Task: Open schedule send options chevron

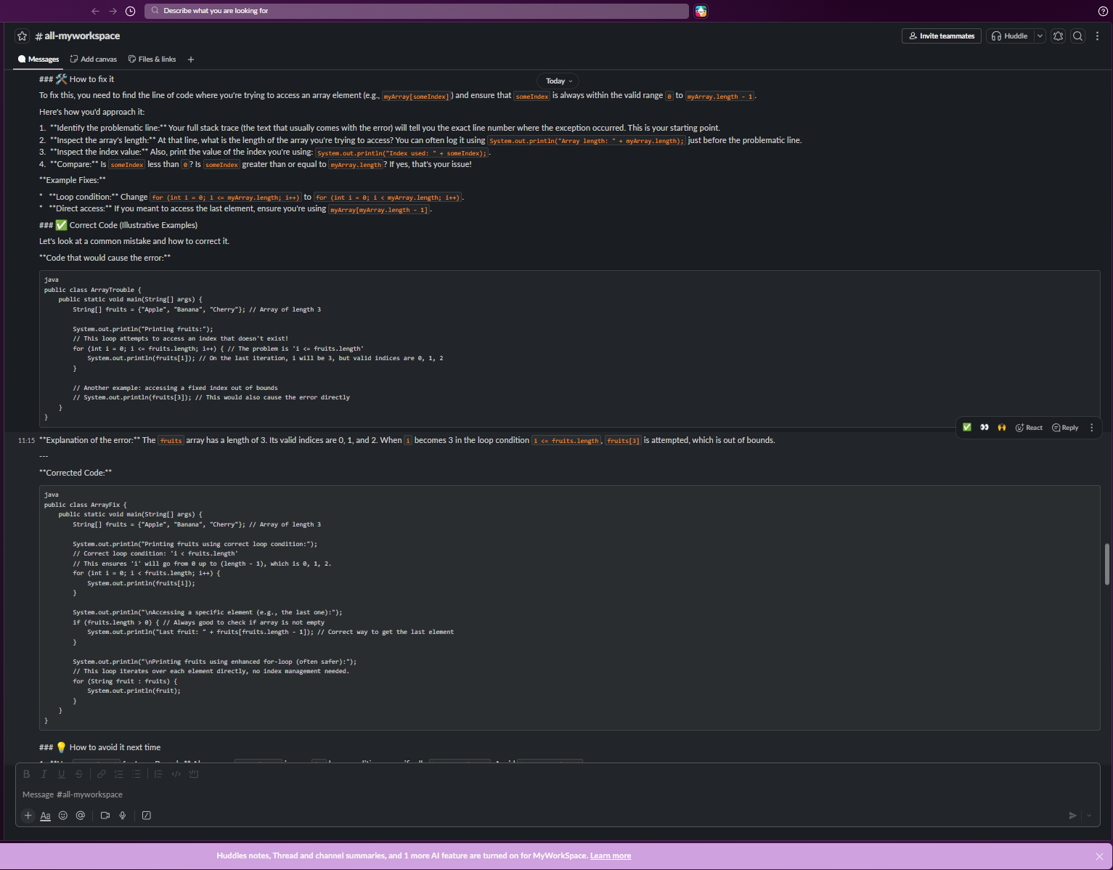Action: [x=1089, y=816]
